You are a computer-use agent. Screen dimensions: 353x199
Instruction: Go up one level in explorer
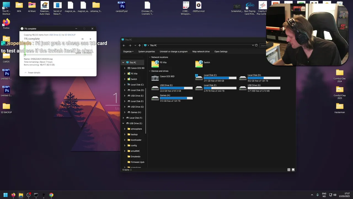140,45
